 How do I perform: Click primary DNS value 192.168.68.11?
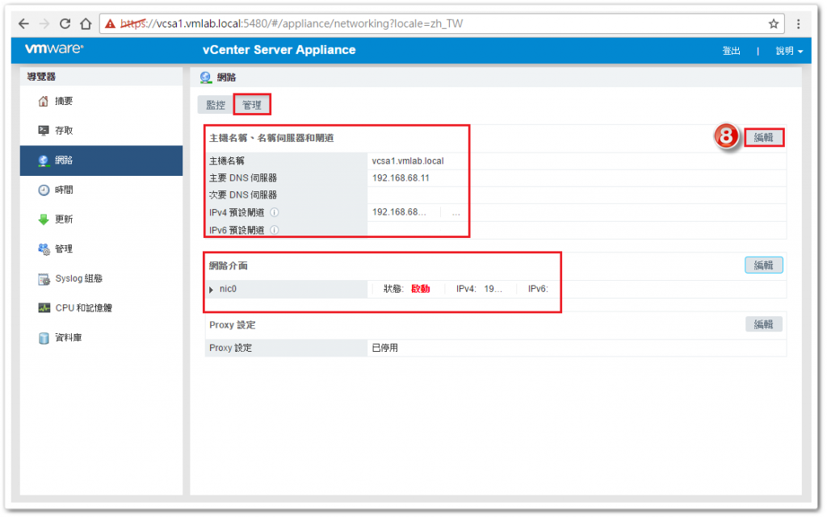401,178
